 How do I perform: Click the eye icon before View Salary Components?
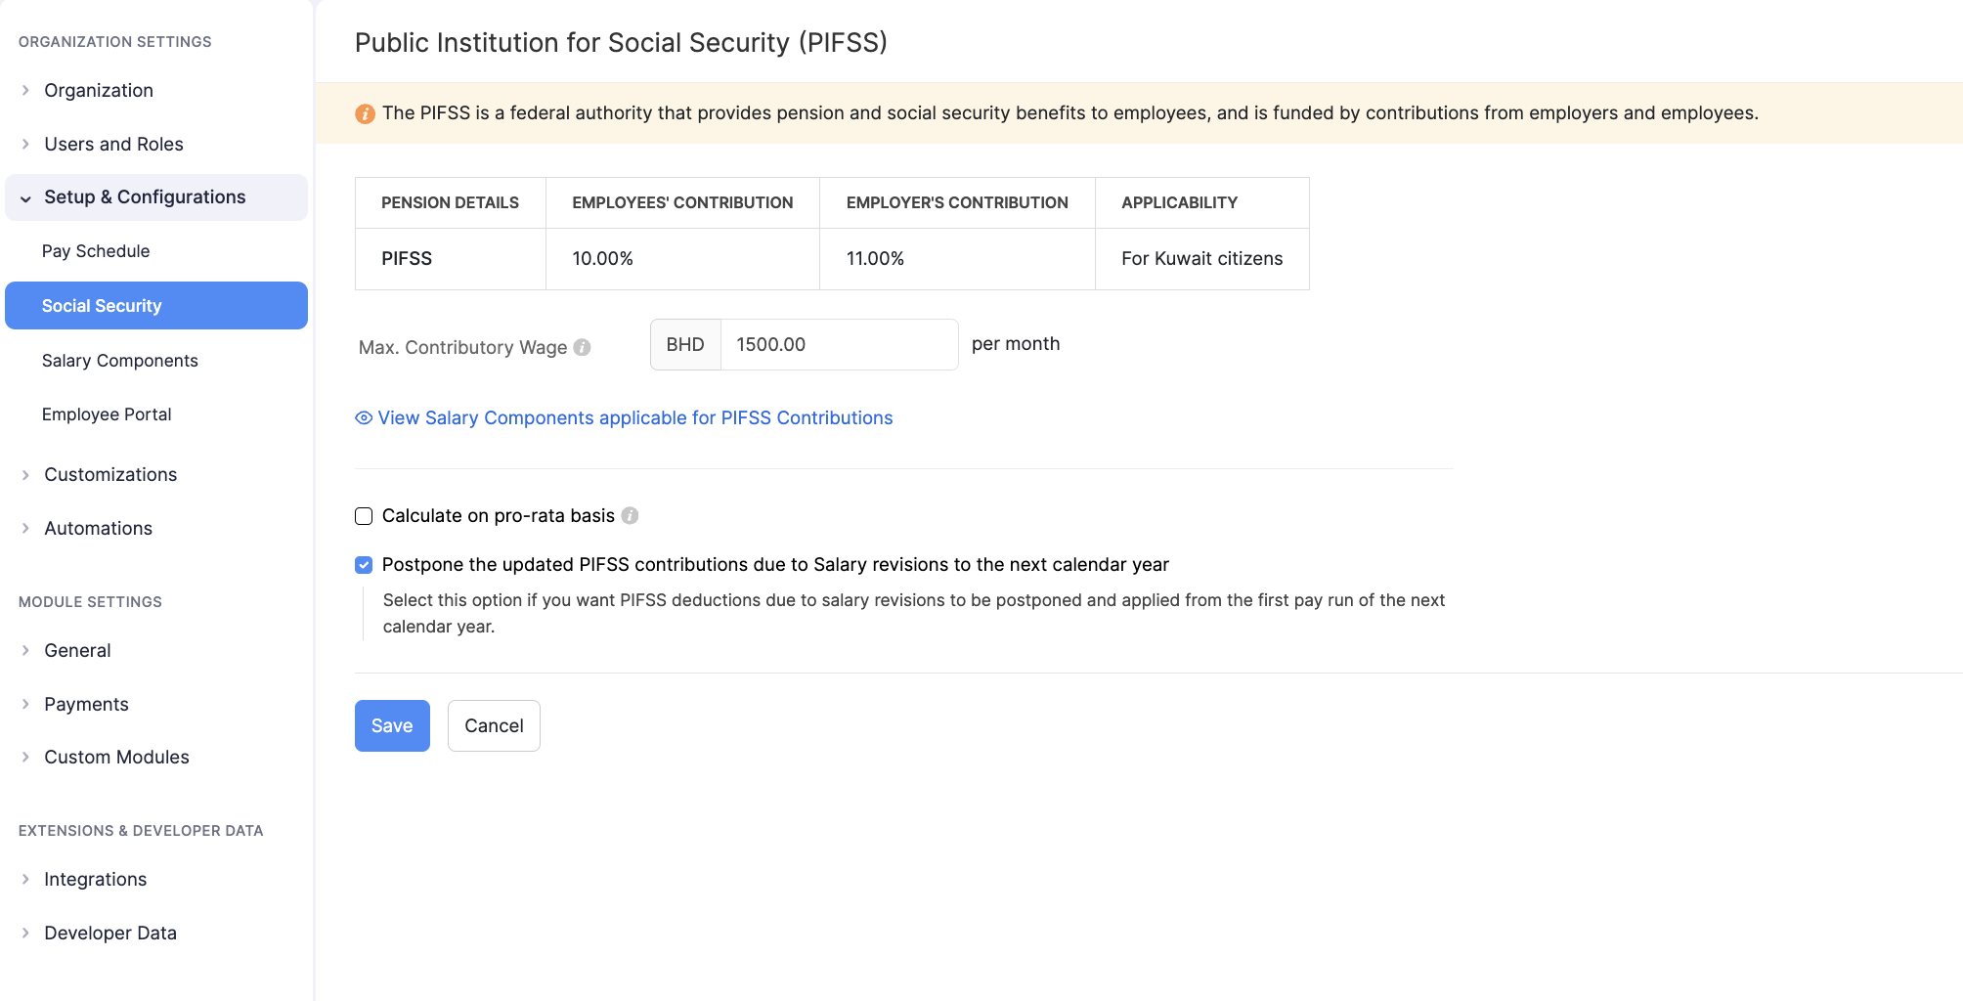point(362,417)
